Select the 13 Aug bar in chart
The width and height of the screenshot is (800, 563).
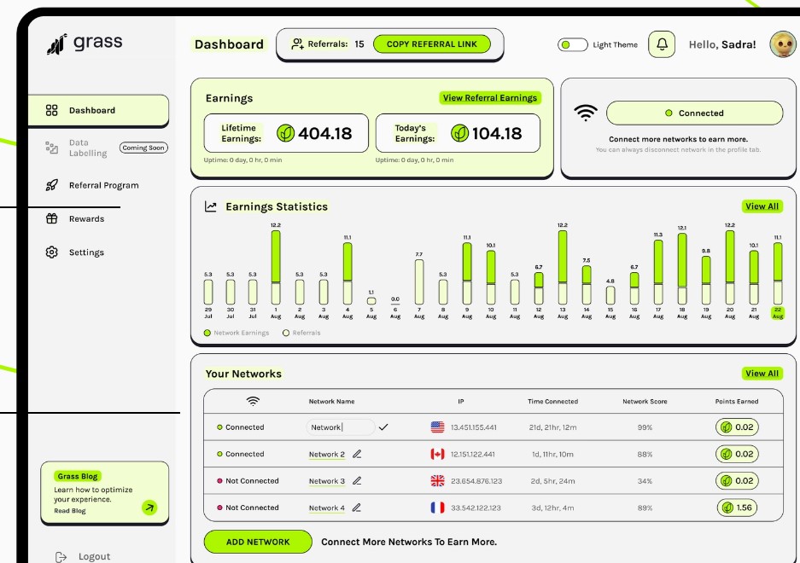(563, 267)
